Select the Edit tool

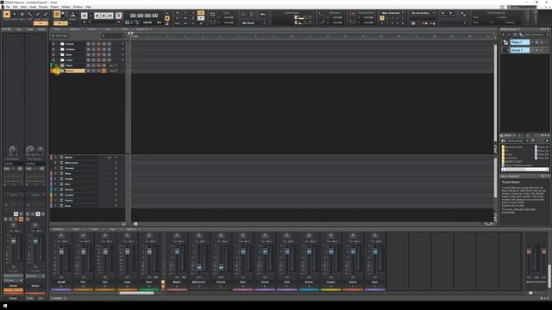click(x=30, y=15)
